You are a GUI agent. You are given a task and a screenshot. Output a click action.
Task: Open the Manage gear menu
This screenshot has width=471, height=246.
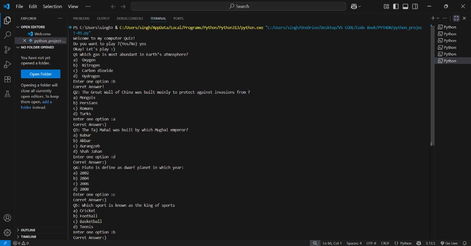coord(7,232)
